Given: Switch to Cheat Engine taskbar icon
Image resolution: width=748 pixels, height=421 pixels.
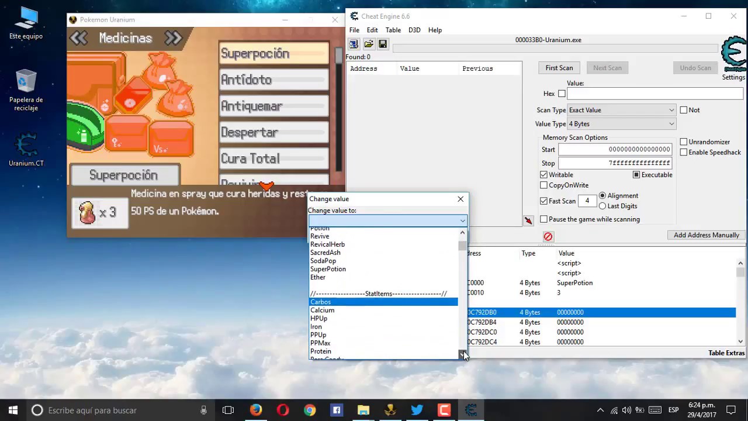Looking at the screenshot, I should (x=471, y=410).
